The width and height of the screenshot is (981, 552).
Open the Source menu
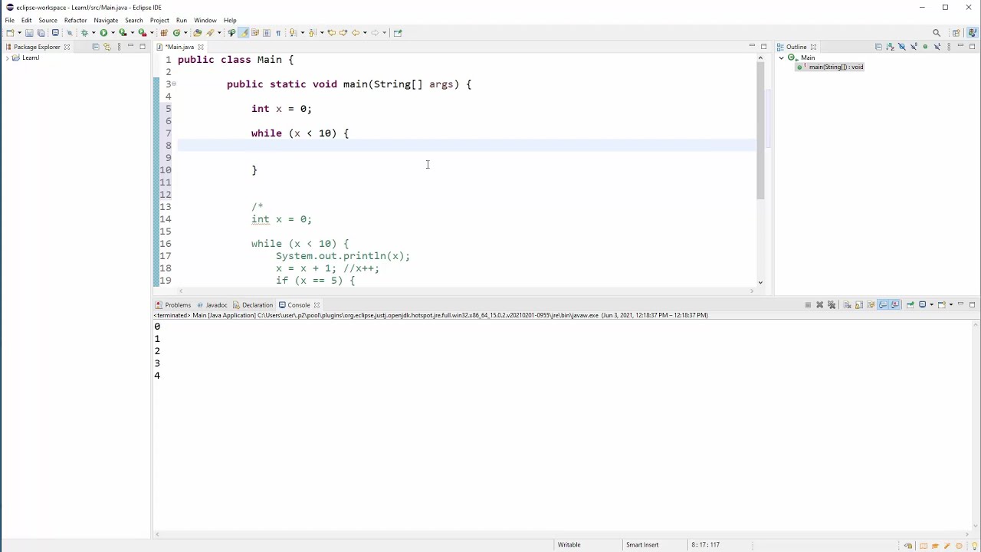pos(48,20)
